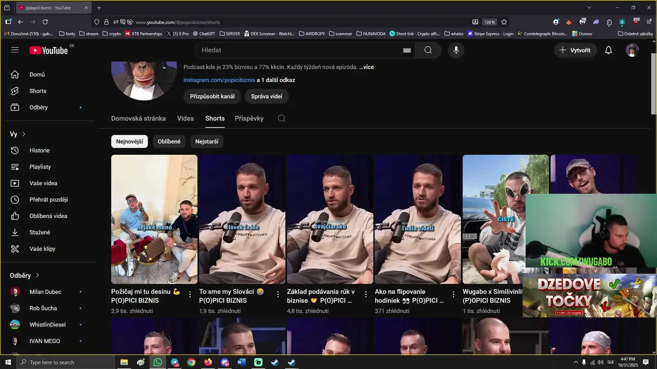The height and width of the screenshot is (369, 657).
Task: Expand channel description with ...více
Action: click(x=366, y=67)
